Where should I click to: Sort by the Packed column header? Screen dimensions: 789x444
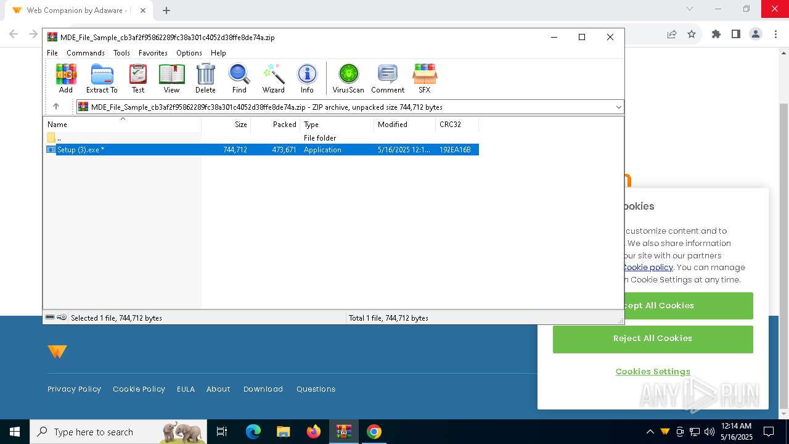click(276, 125)
